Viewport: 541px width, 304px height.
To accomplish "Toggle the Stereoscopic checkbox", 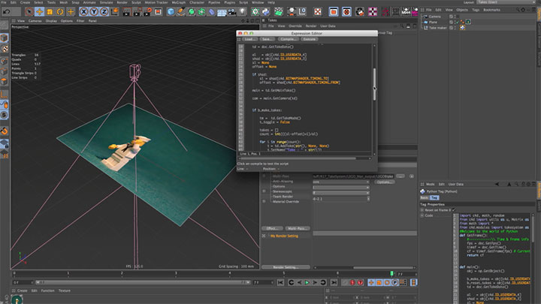I will click(x=264, y=191).
